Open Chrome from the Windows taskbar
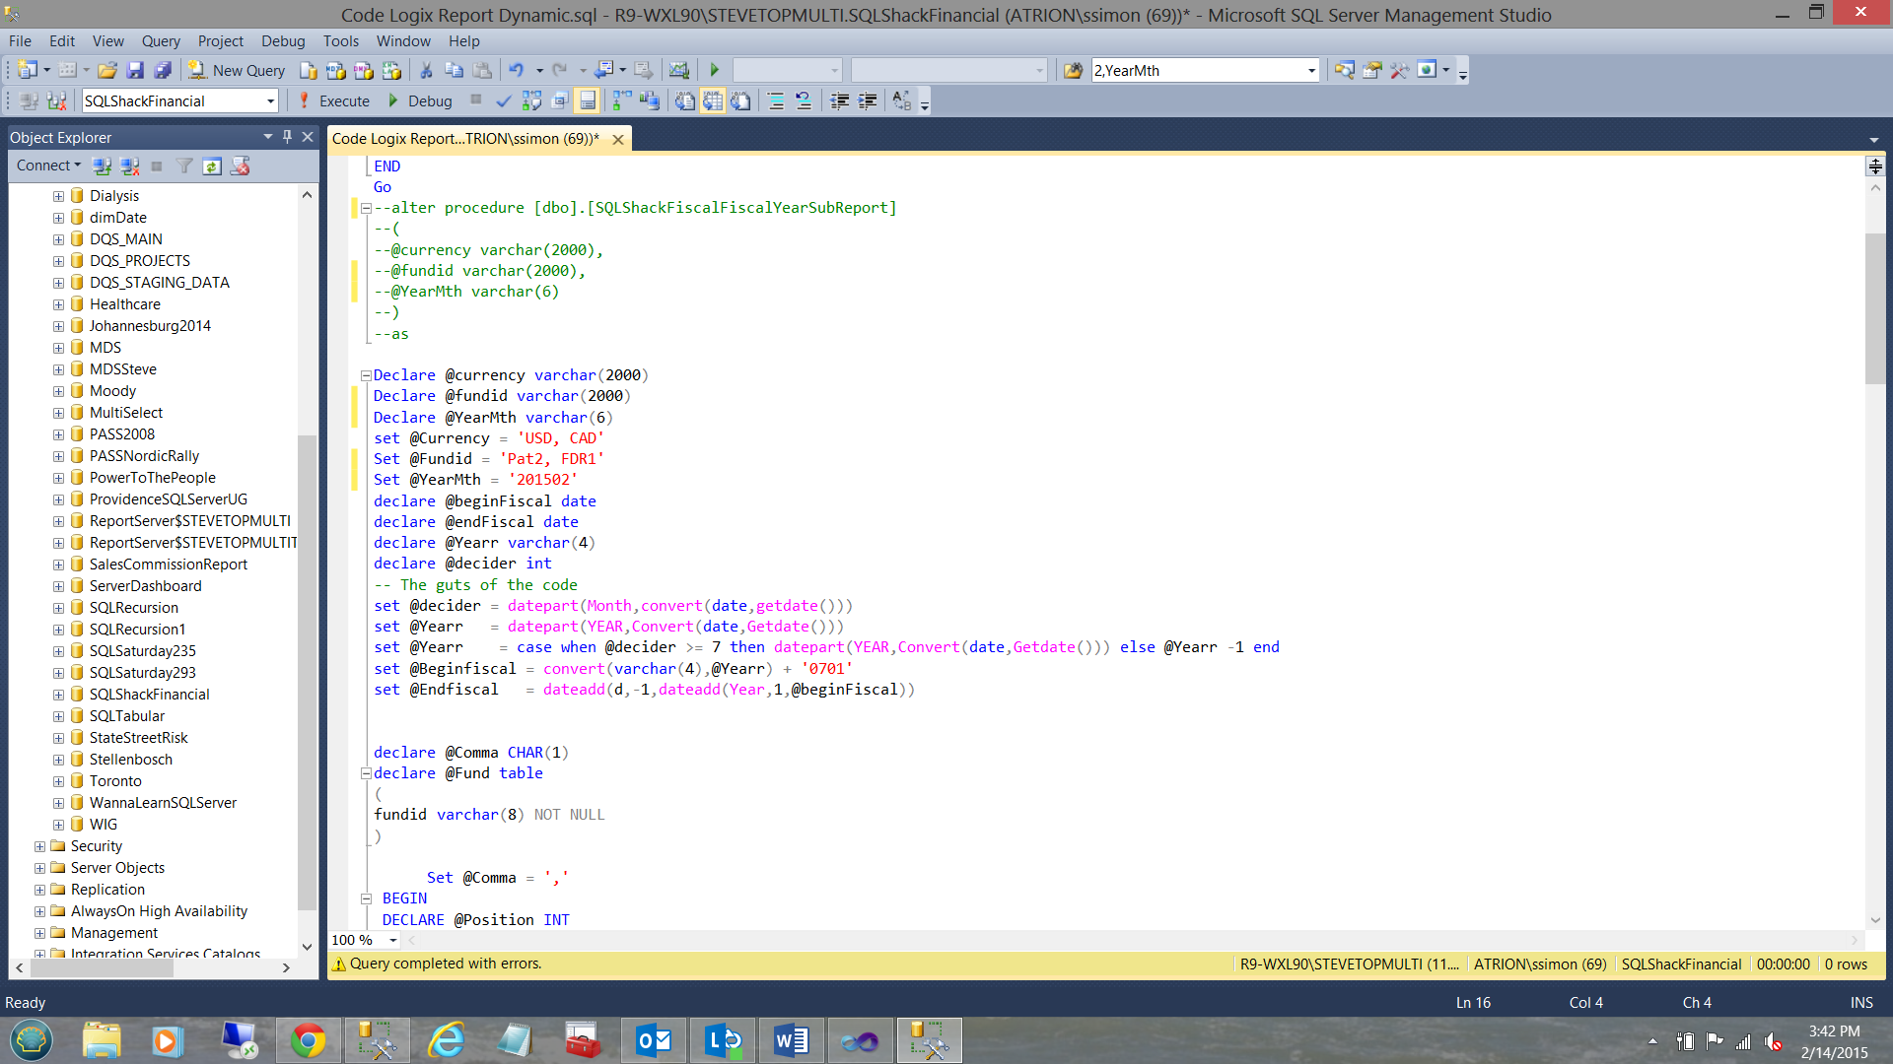Screen dimensions: 1893x1064 (x=309, y=1040)
